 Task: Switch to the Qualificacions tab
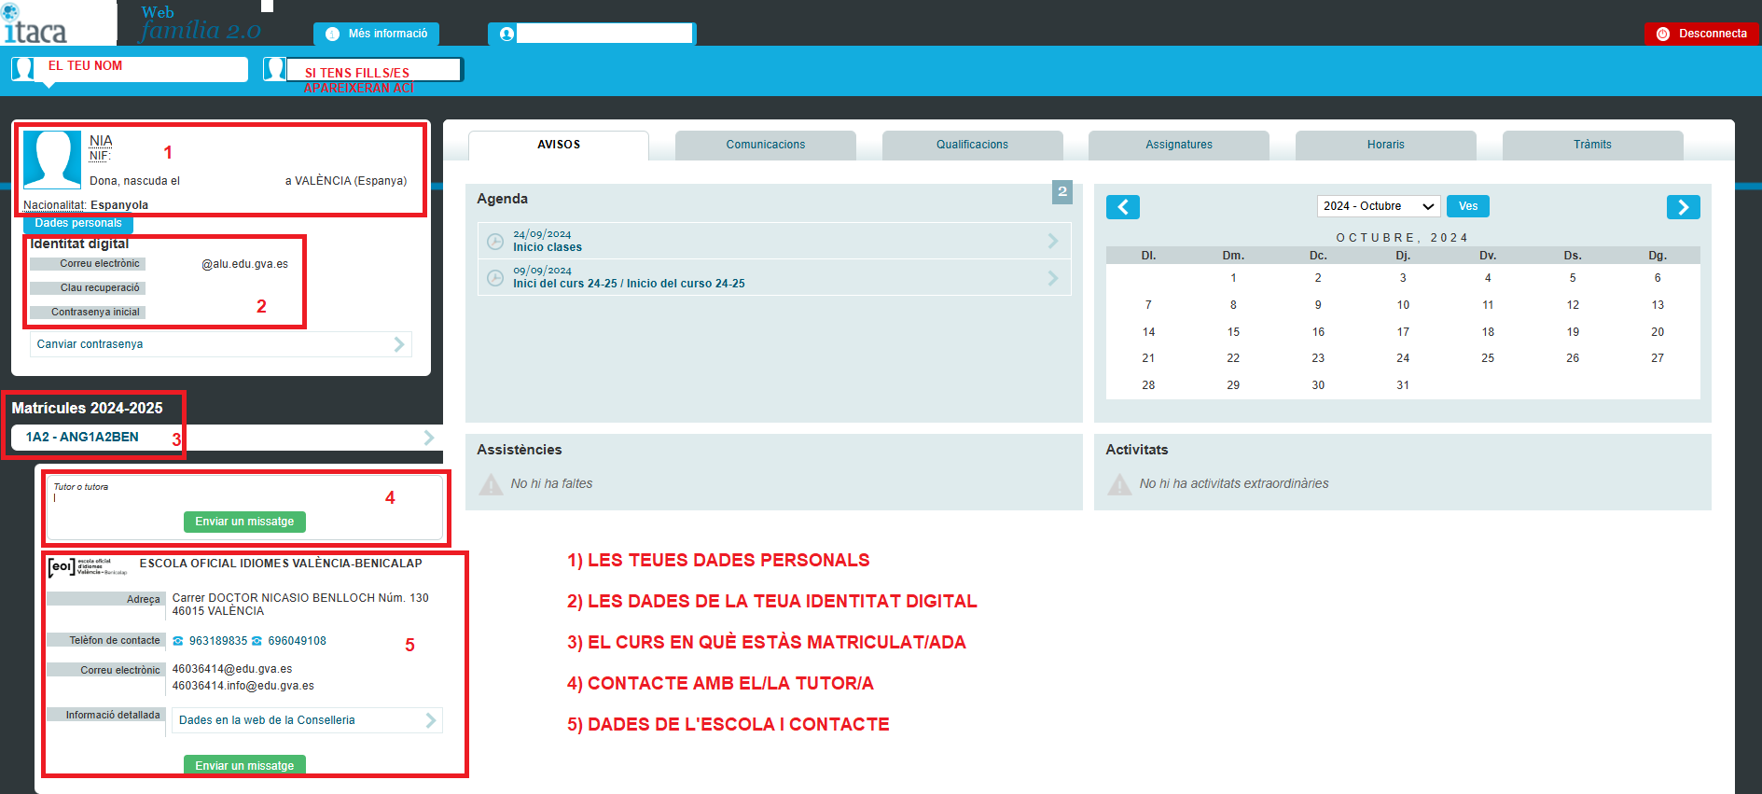click(x=972, y=145)
